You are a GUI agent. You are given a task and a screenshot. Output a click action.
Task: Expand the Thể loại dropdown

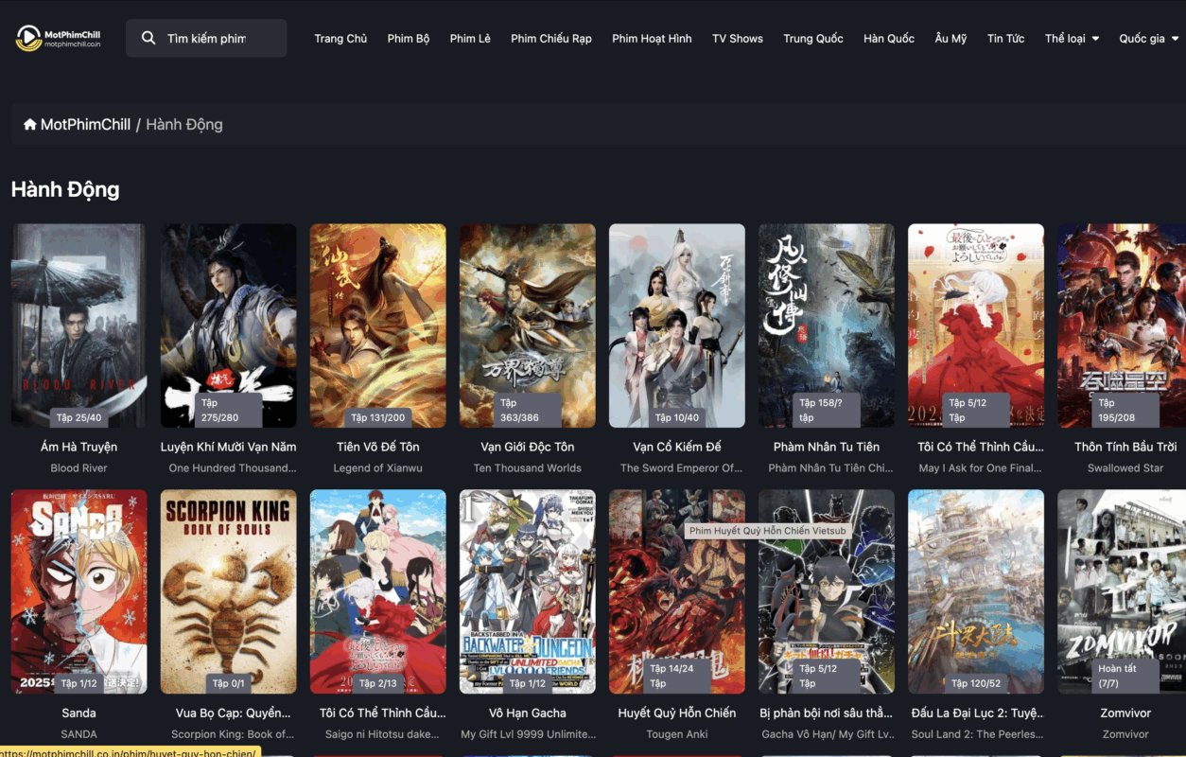point(1072,39)
